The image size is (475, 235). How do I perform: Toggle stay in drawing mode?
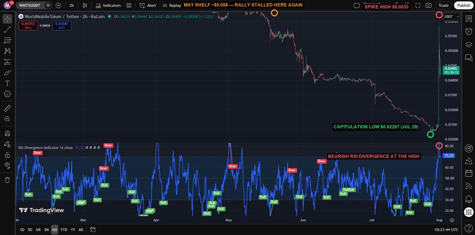[7, 144]
